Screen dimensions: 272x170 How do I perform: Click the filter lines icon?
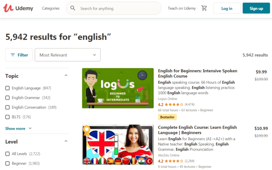13,55
